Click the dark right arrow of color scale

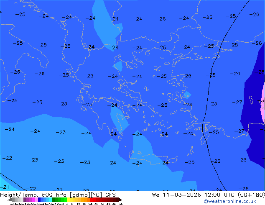tap(120, 200)
